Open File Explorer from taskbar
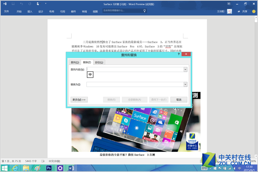Screen dimensions: 258x172 (x=26, y=168)
